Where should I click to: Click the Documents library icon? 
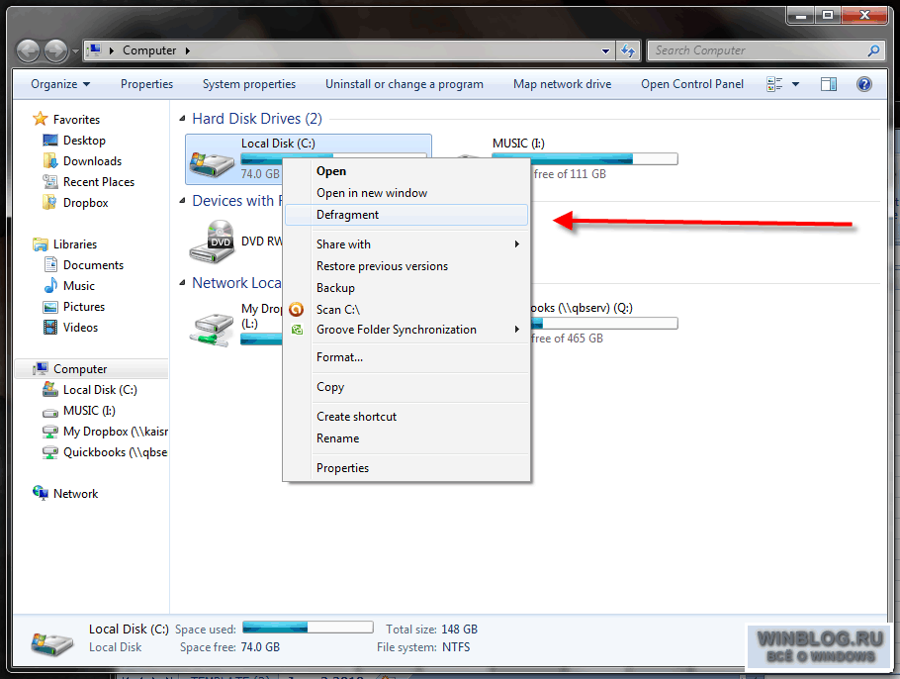coord(50,265)
